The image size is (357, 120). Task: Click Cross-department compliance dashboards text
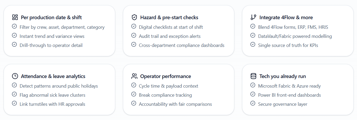tap(182, 45)
